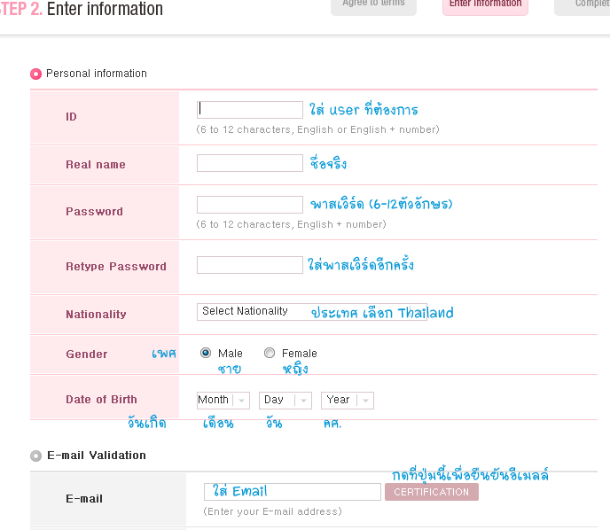Focus the Real name text box
The width and height of the screenshot is (610, 530).
click(249, 163)
